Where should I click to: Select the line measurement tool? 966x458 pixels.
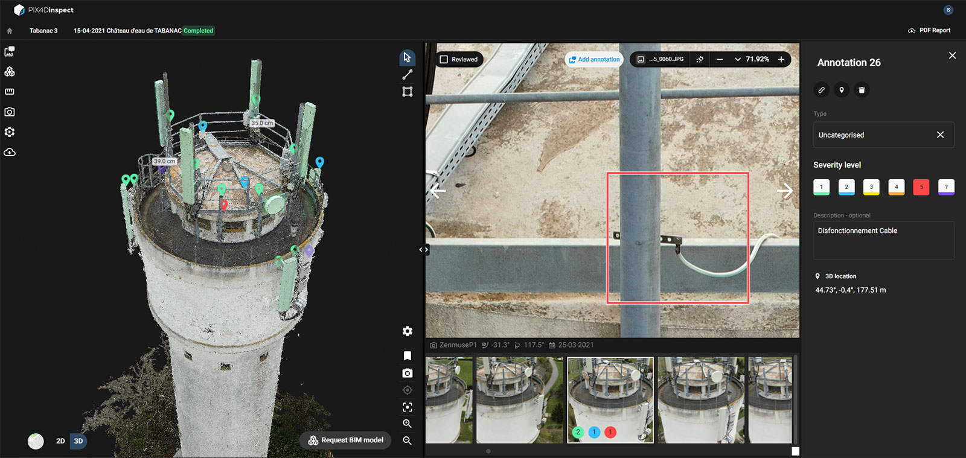point(408,74)
